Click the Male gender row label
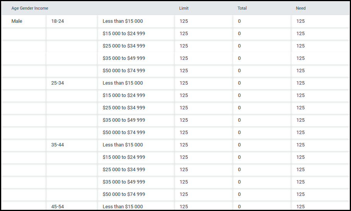 17,21
